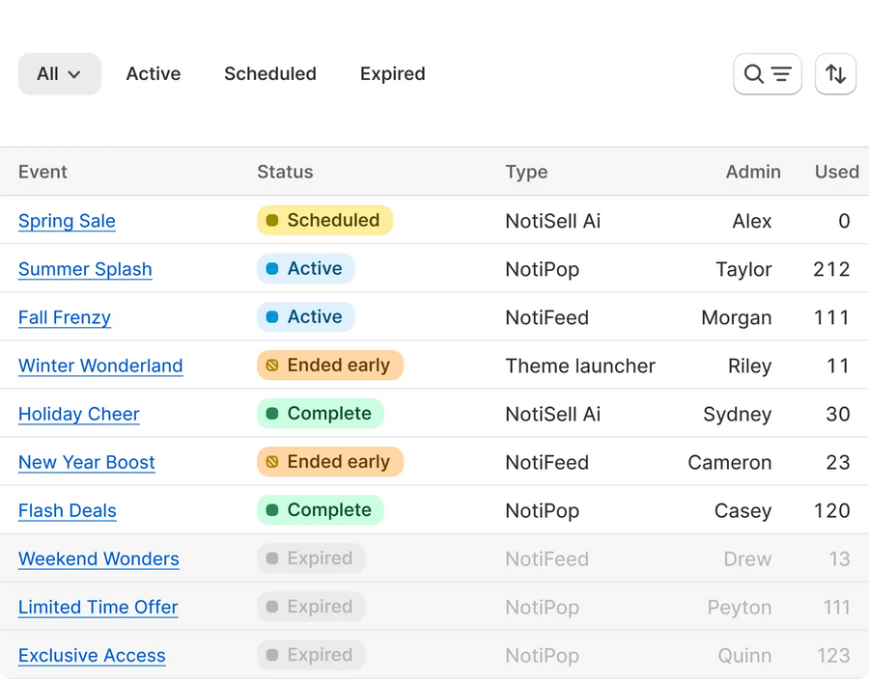Click the up/down sort arrows icon
869x679 pixels.
(835, 74)
